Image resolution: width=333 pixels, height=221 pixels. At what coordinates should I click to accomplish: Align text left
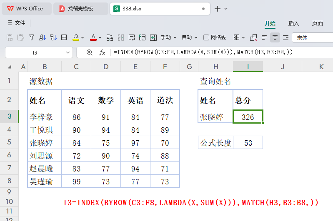coord(264,37)
